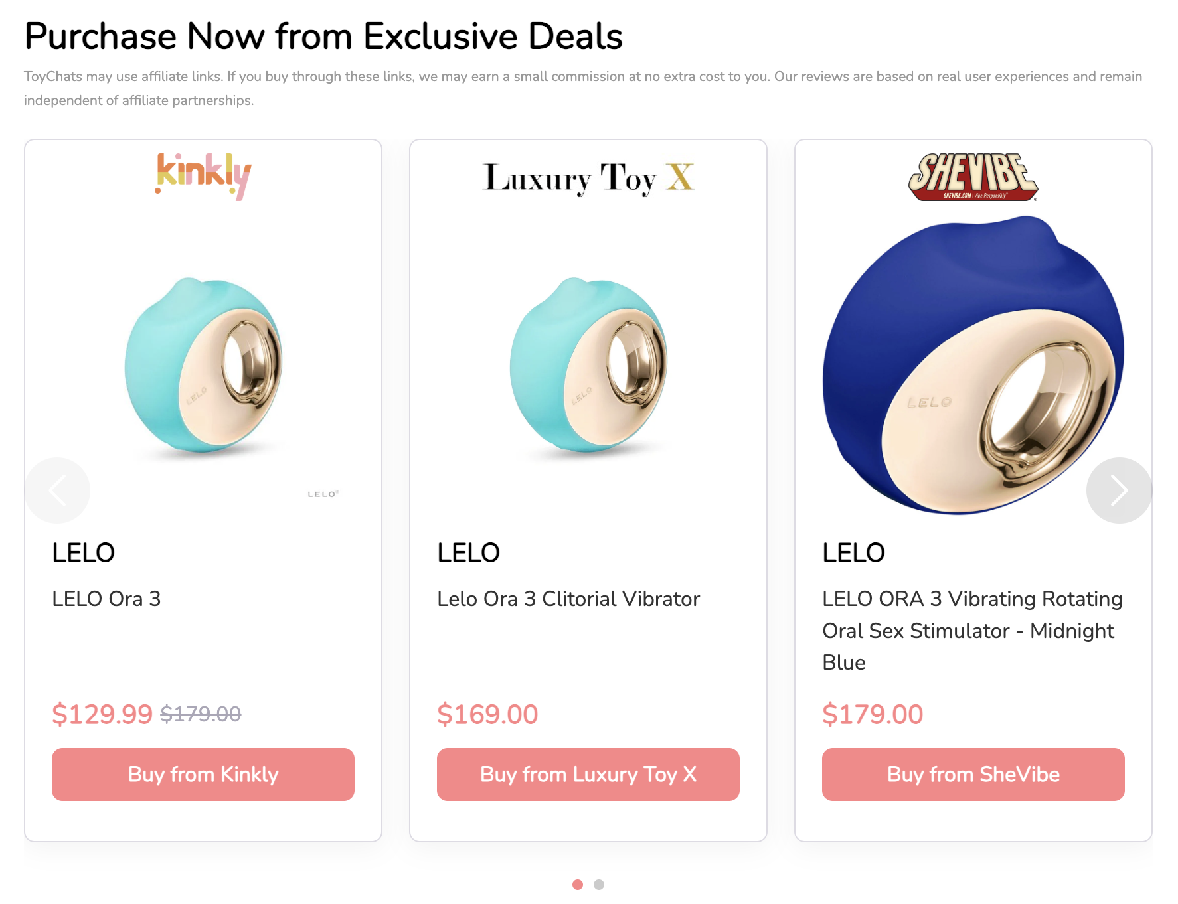Click the Midnight Blue product title
Viewport: 1178px width, 904px height.
coord(972,631)
